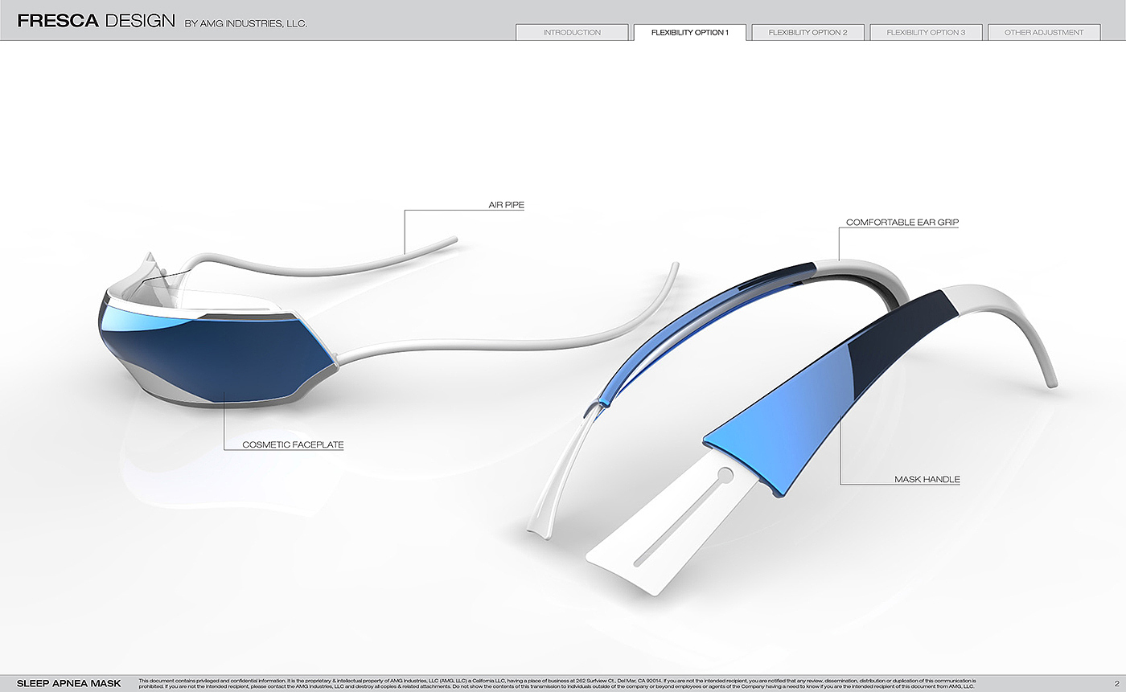Image resolution: width=1126 pixels, height=692 pixels.
Task: Click the confidentiality disclaimer text in footer
Action: (x=557, y=683)
